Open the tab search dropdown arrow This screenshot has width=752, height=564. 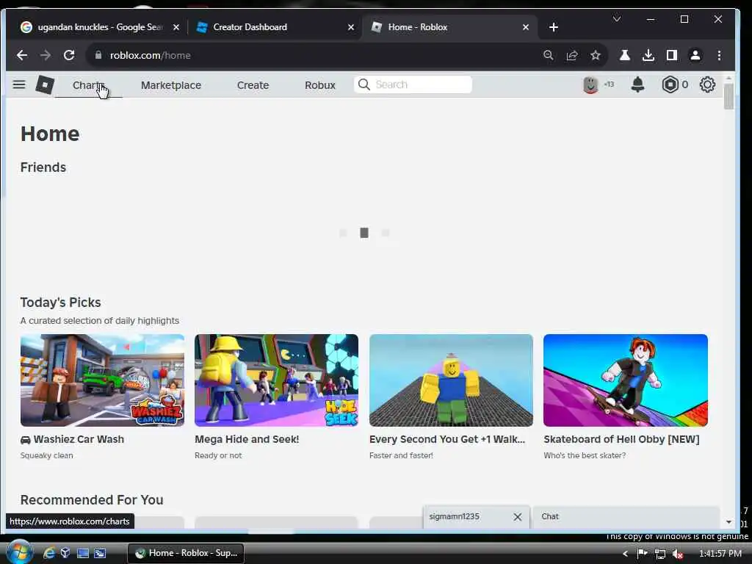click(617, 18)
